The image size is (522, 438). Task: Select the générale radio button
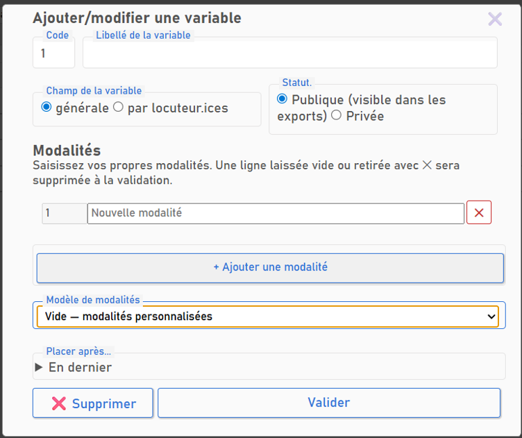pos(47,107)
